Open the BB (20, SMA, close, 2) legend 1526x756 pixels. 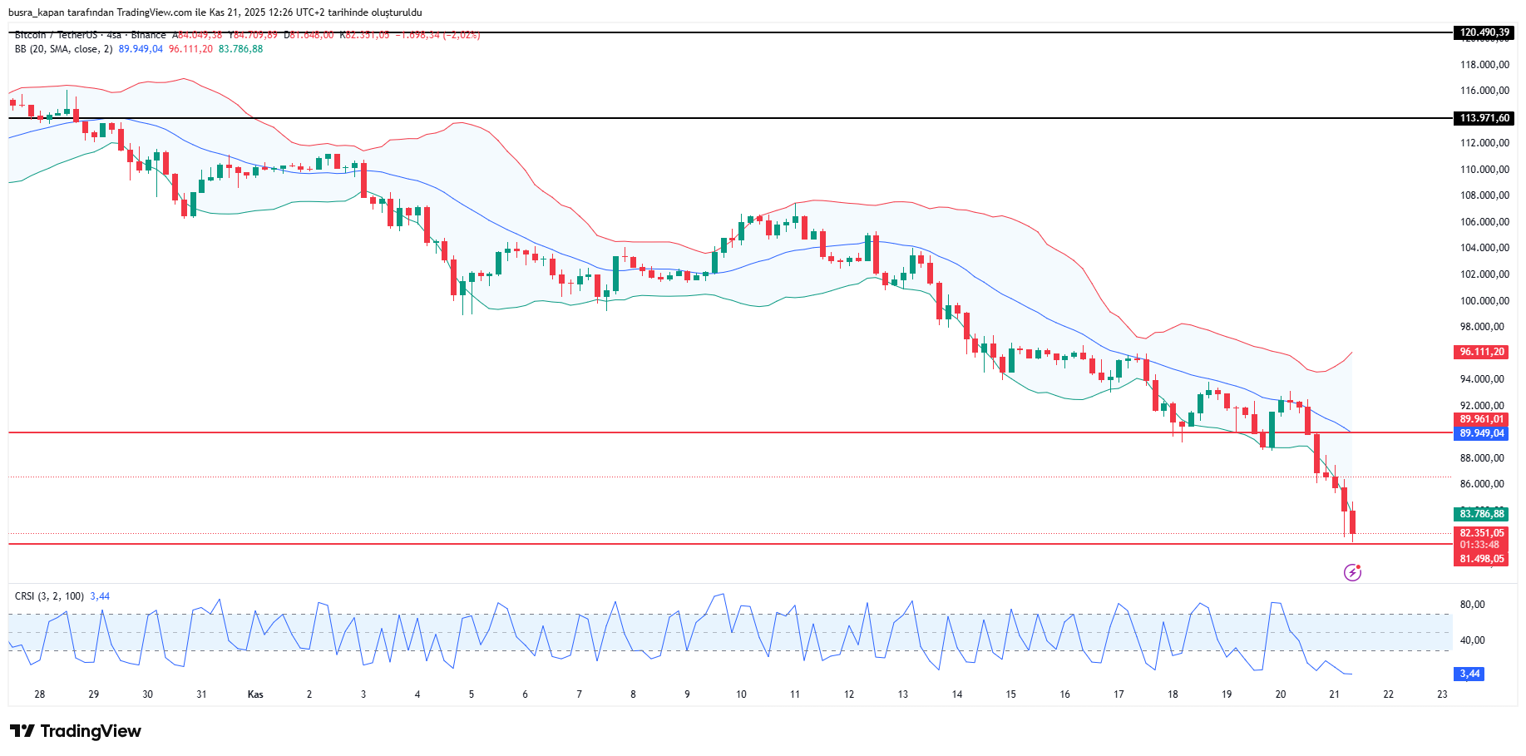point(63,49)
